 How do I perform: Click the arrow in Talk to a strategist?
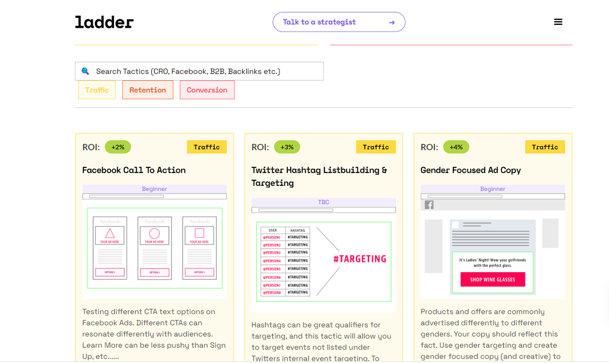(391, 22)
